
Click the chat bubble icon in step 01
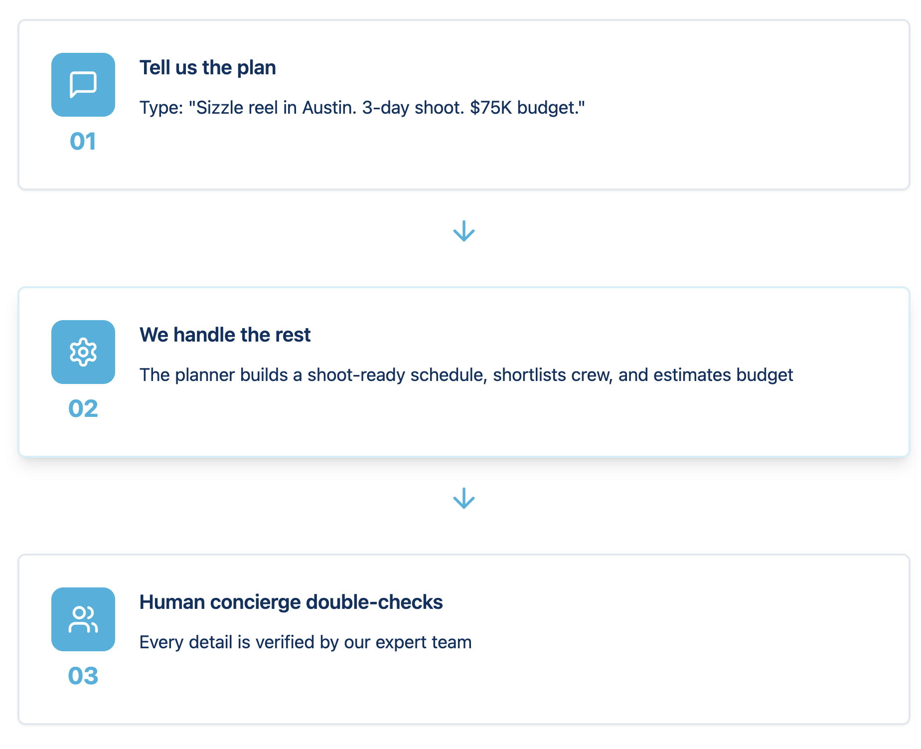tap(83, 85)
